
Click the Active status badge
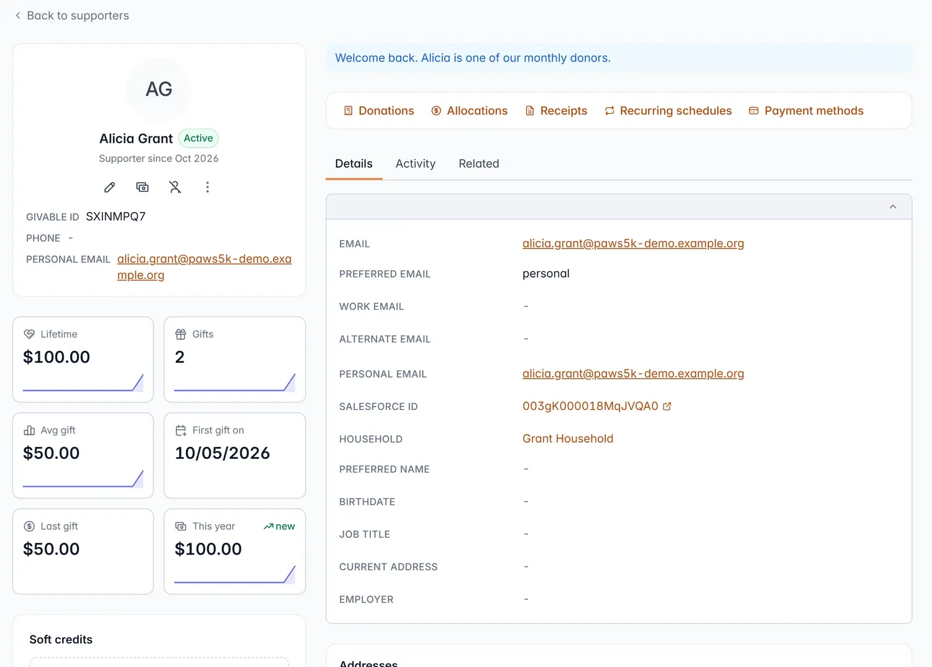click(198, 138)
